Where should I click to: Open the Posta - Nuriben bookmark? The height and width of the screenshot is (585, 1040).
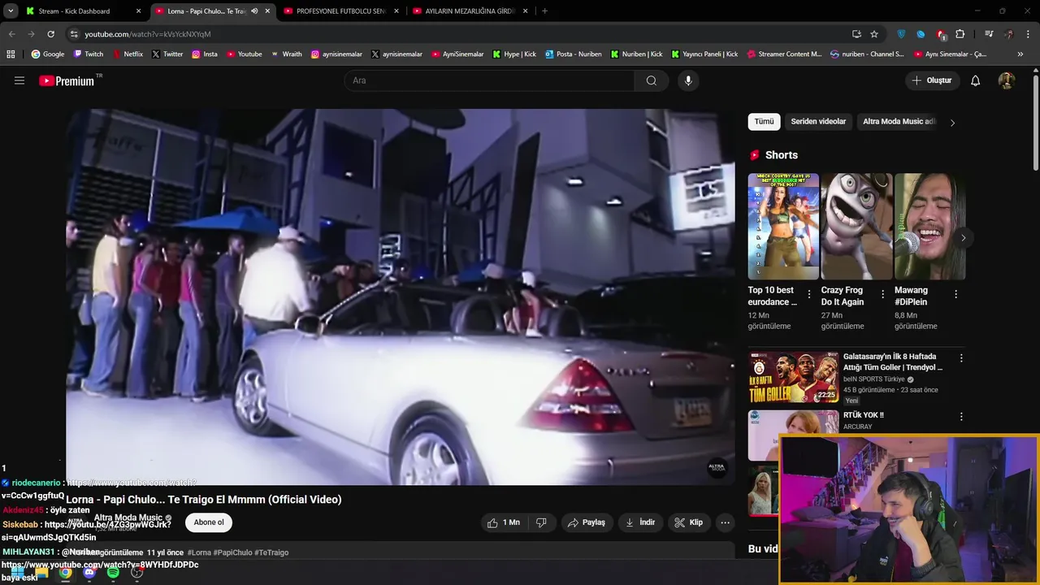pos(574,54)
